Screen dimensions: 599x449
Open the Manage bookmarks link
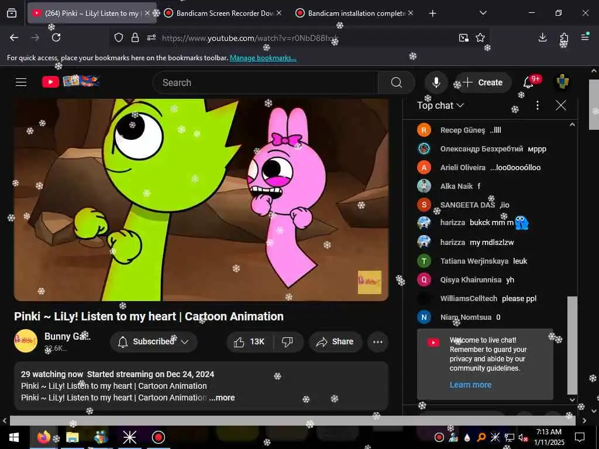pyautogui.click(x=263, y=58)
